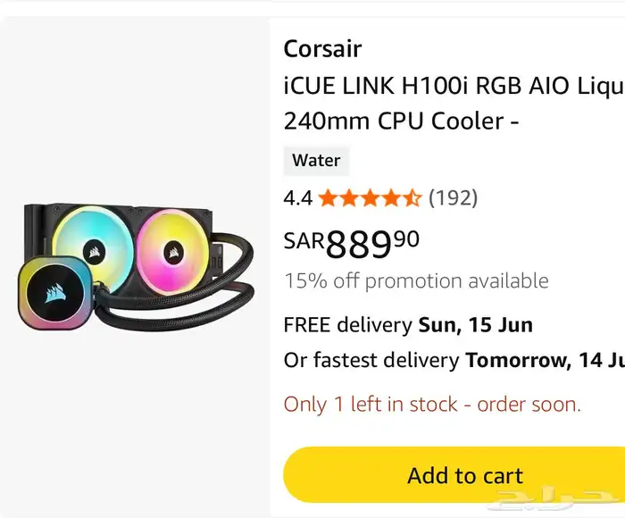
Task: Select the Water style badge
Action: point(316,161)
